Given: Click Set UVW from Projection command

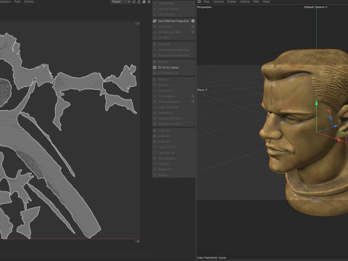Looking at the screenshot, I should coord(174,21).
